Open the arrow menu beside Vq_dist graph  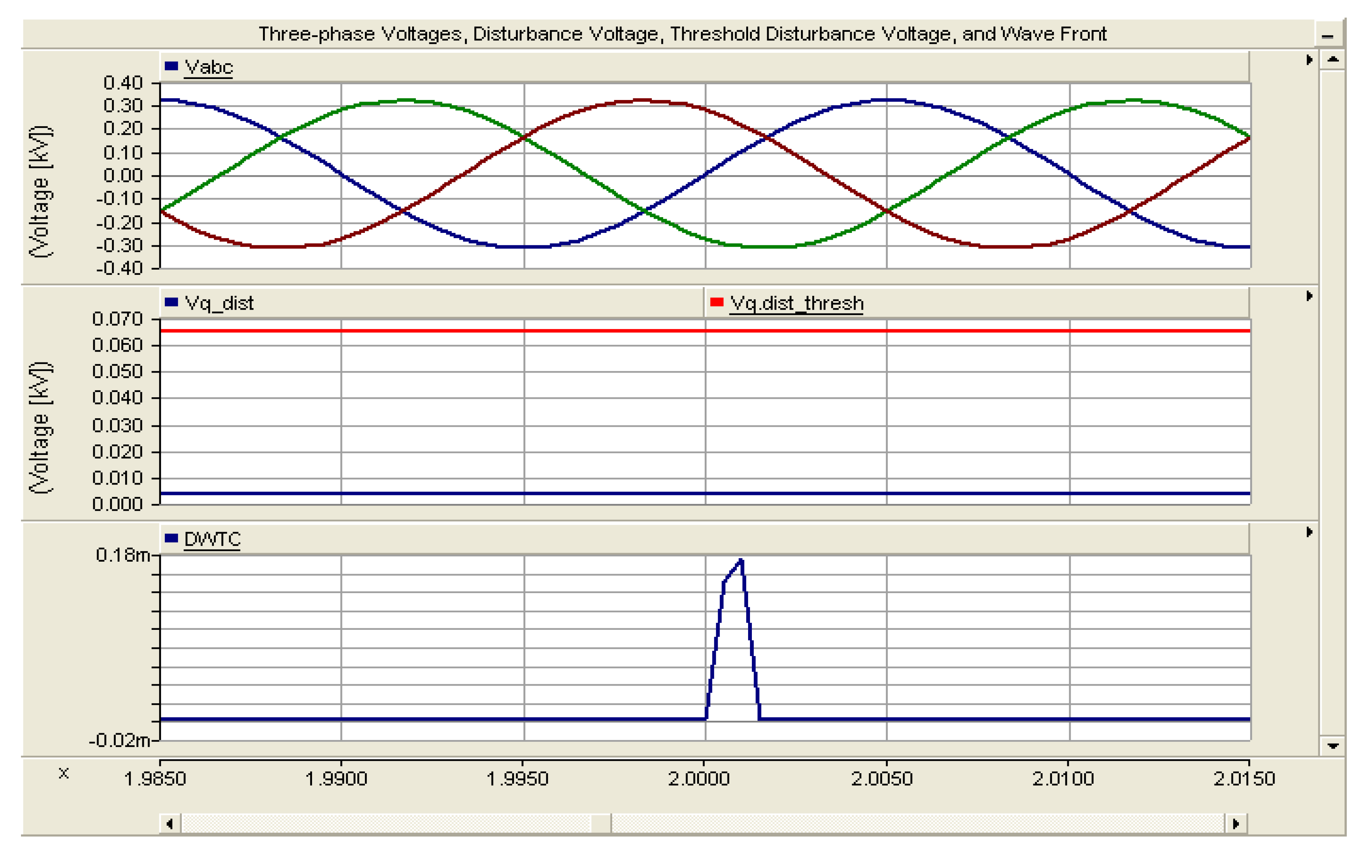[x=1309, y=296]
